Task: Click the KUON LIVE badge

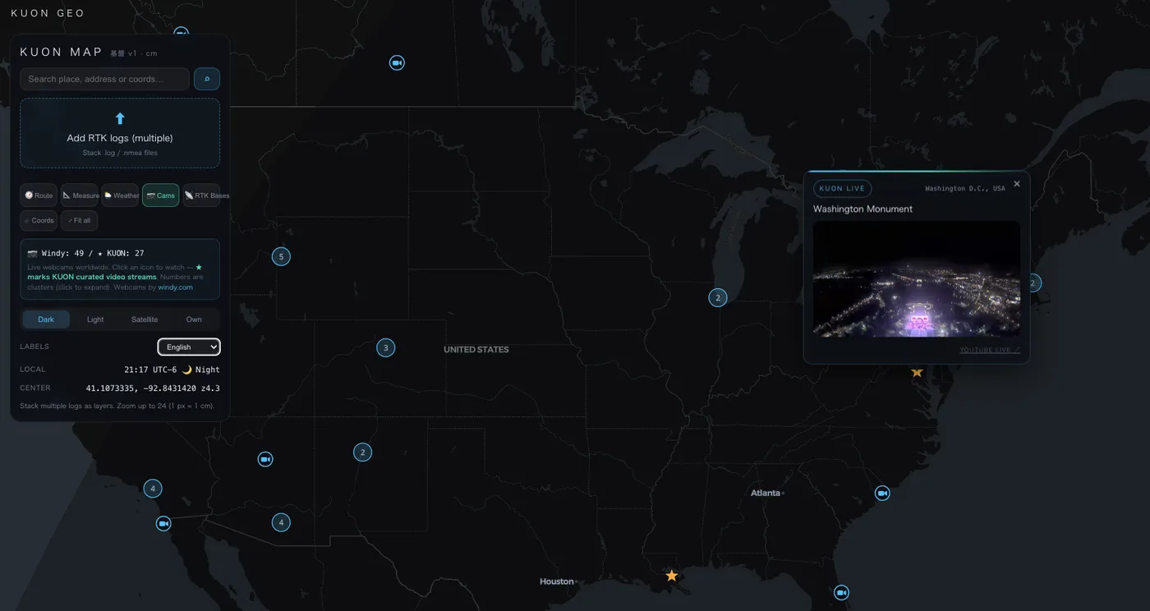Action: coord(842,188)
